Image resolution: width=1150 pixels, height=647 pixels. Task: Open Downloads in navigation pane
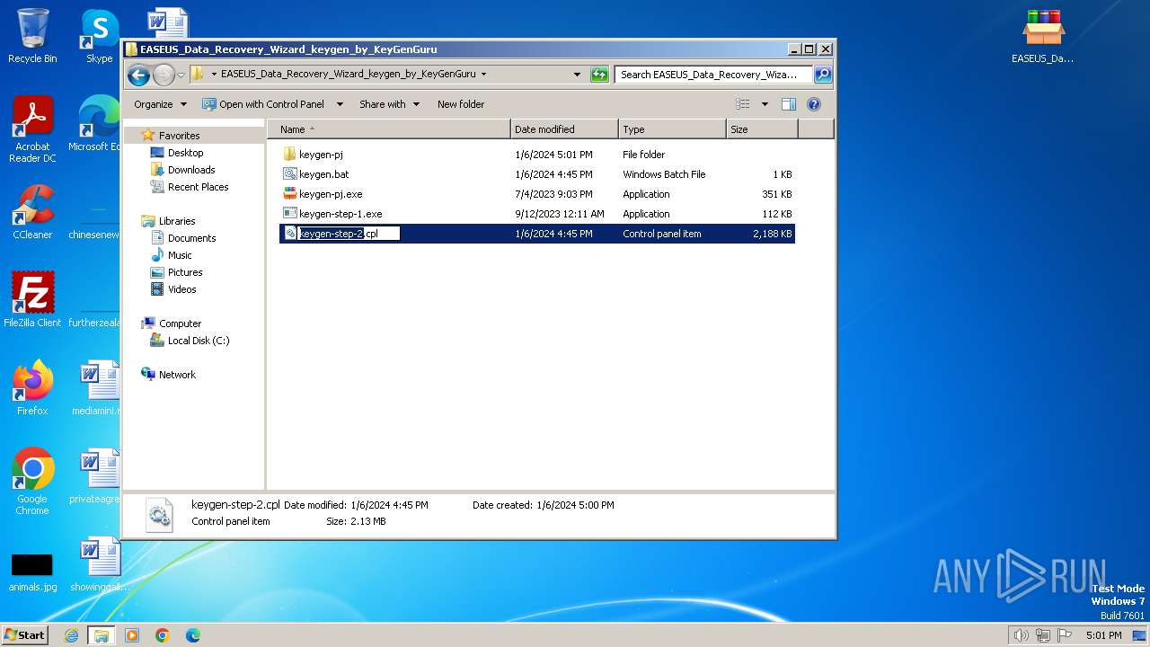click(191, 170)
